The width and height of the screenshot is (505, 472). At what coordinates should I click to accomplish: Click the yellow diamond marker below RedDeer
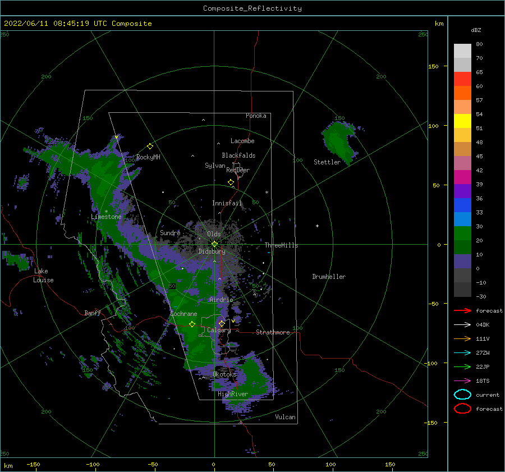(x=231, y=182)
